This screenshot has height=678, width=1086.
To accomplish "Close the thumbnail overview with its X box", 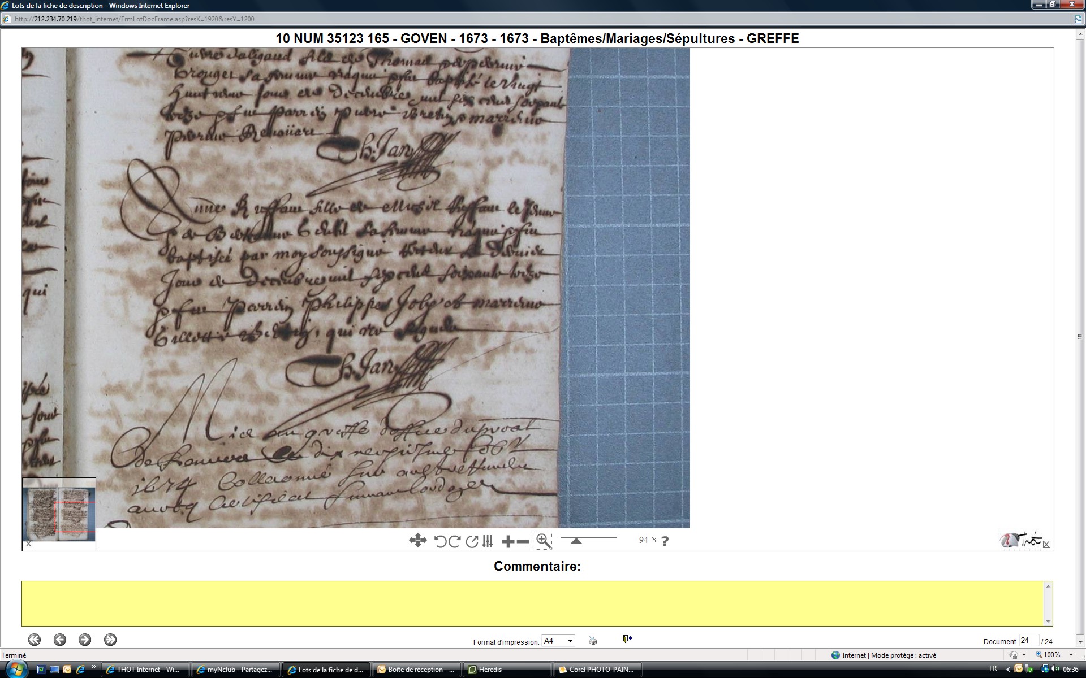I will (x=28, y=544).
